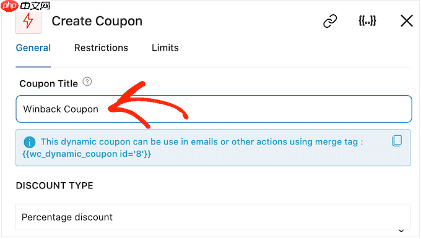
Task: Go to the Limits tab
Action: click(x=165, y=48)
